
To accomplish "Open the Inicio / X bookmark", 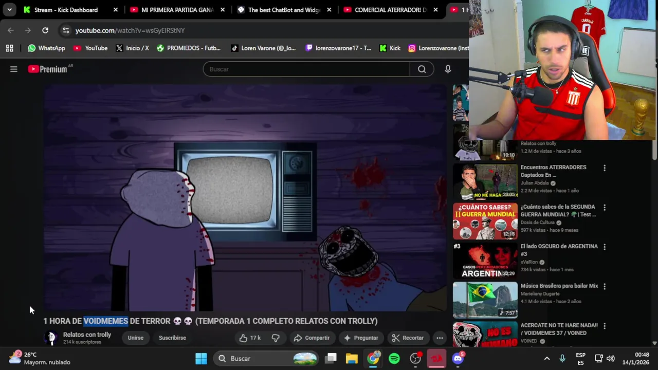I will click(132, 48).
